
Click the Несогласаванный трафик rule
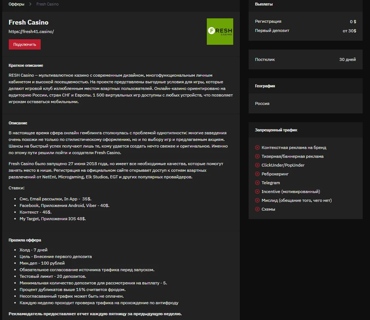click(x=72, y=296)
